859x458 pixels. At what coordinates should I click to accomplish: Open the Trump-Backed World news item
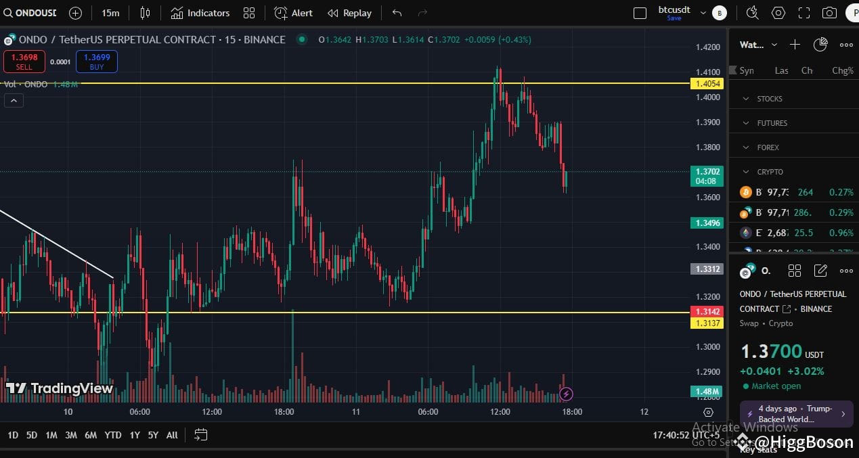(x=795, y=413)
